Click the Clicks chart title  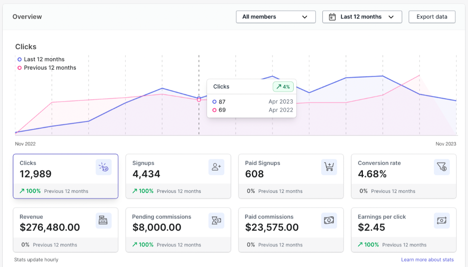pyautogui.click(x=26, y=46)
